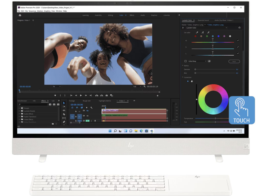262x196 pixels.
Task: Pick the red color swatch
Action: (x=195, y=36)
